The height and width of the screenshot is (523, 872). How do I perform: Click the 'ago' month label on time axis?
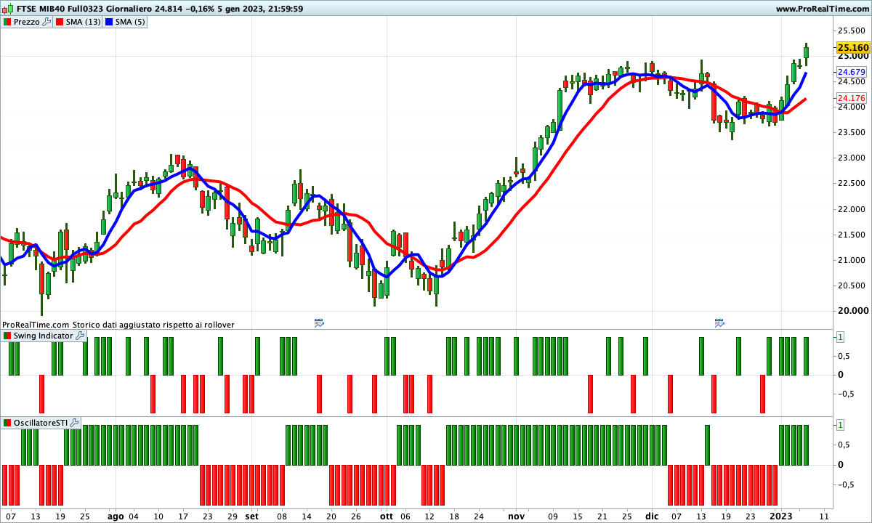116,516
